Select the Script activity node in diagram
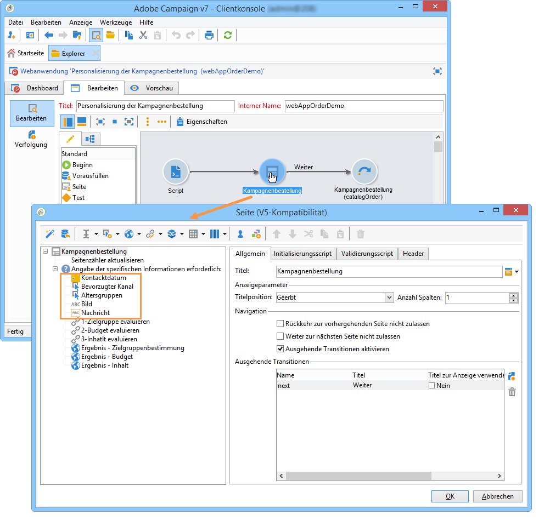The image size is (550, 532). pyautogui.click(x=176, y=171)
